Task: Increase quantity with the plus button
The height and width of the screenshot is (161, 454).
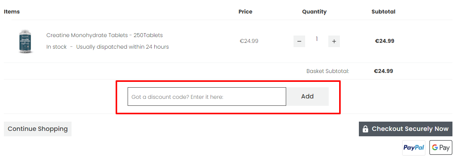Action: click(334, 41)
